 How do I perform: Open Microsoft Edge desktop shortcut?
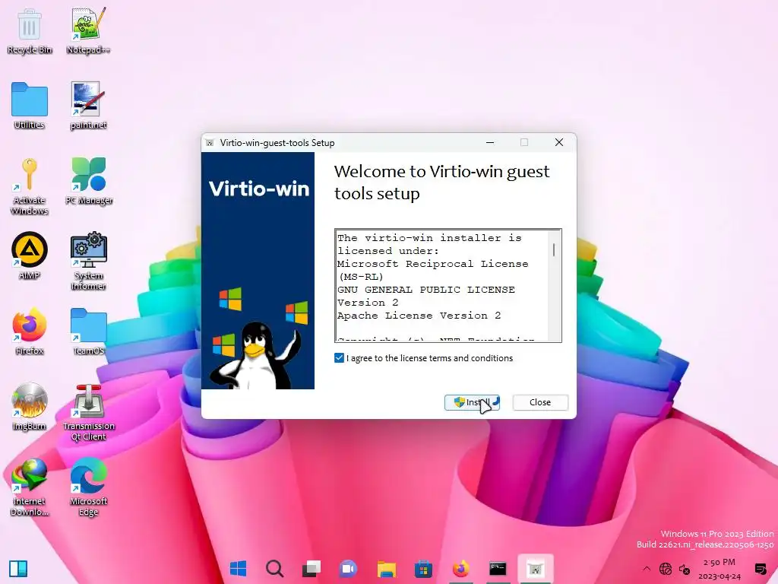click(x=88, y=487)
